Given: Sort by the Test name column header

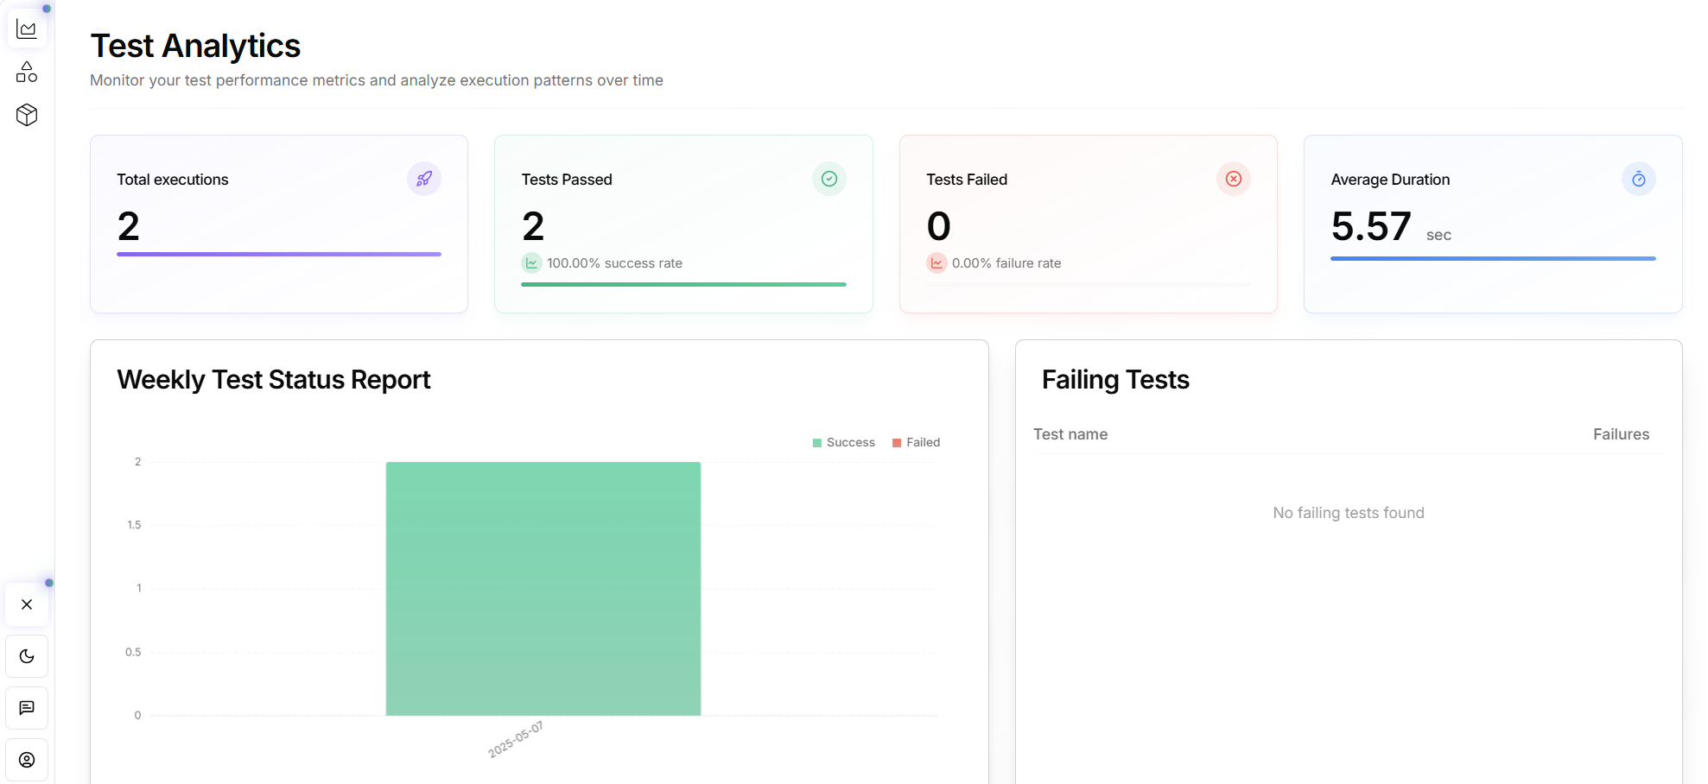Looking at the screenshot, I should click(1070, 434).
